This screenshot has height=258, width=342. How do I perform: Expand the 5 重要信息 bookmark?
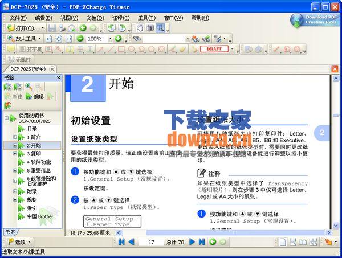(x=15, y=170)
